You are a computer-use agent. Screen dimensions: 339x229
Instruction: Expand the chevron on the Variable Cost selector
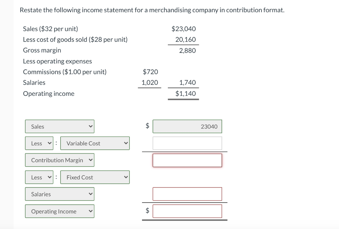tap(126, 143)
